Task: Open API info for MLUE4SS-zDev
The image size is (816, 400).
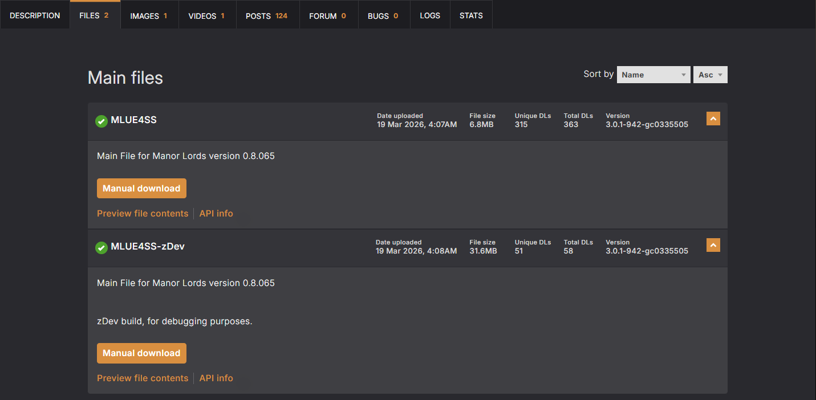Action: (216, 378)
